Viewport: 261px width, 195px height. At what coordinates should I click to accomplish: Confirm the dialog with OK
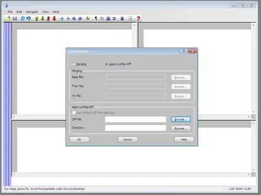tap(79, 139)
